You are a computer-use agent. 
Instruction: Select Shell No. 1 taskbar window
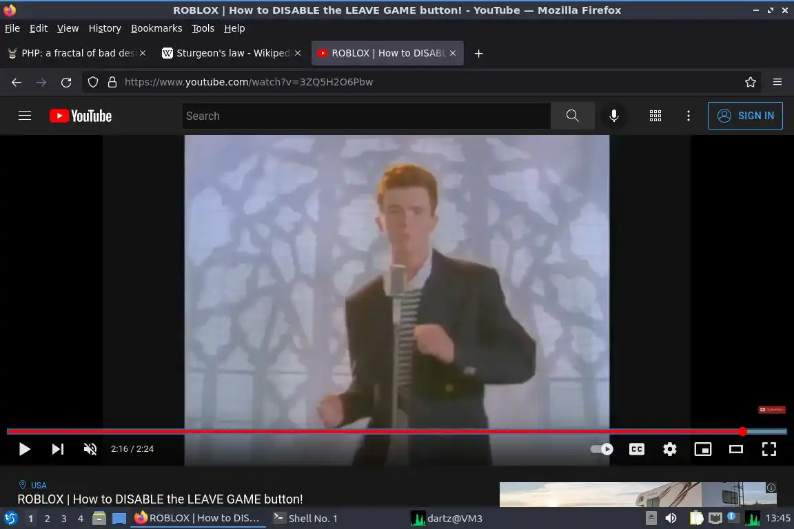pyautogui.click(x=305, y=519)
